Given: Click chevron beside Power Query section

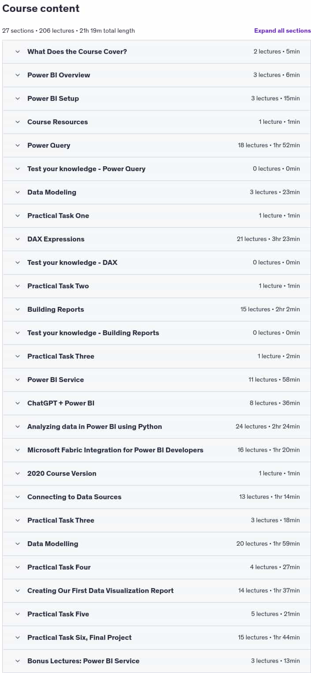Looking at the screenshot, I should pyautogui.click(x=18, y=145).
